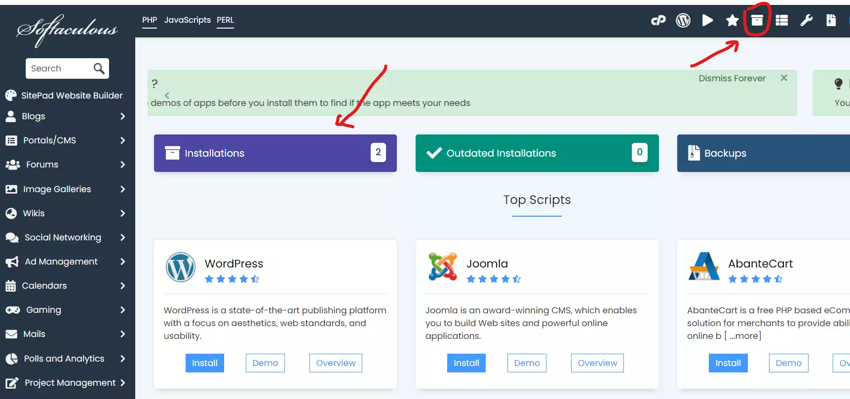
Task: Click the Ad Management megaphone icon
Action: pyautogui.click(x=12, y=262)
